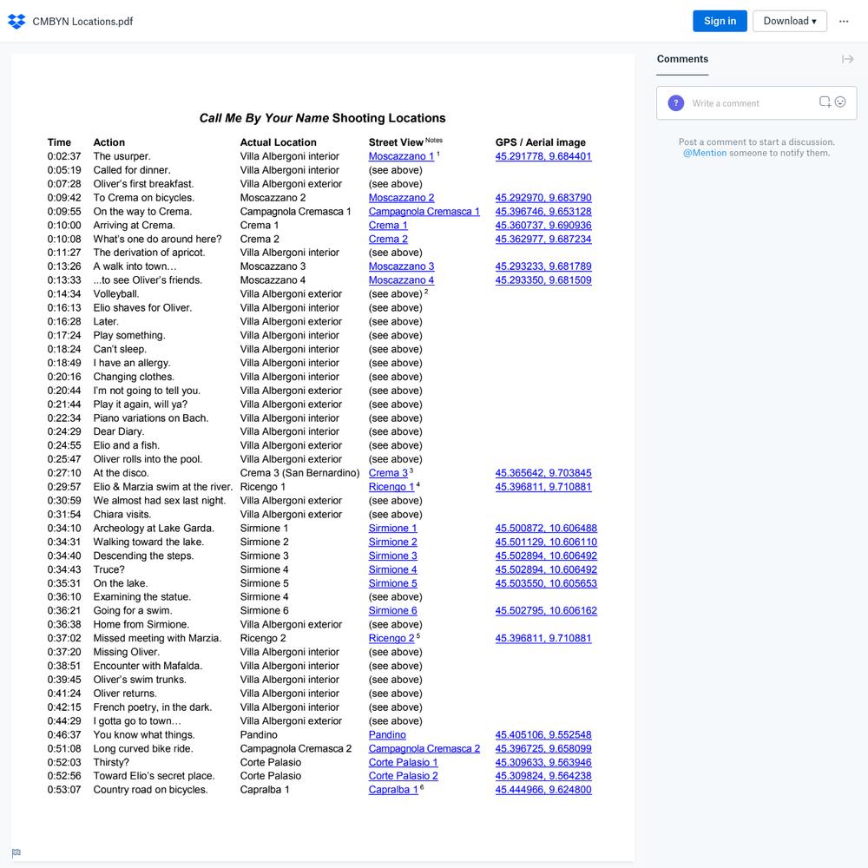Open GPS link 45.309824, 9.564238
Viewport: 868px width, 868px height.
pyautogui.click(x=543, y=776)
